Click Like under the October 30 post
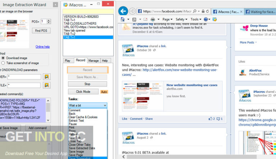 [124, 119]
